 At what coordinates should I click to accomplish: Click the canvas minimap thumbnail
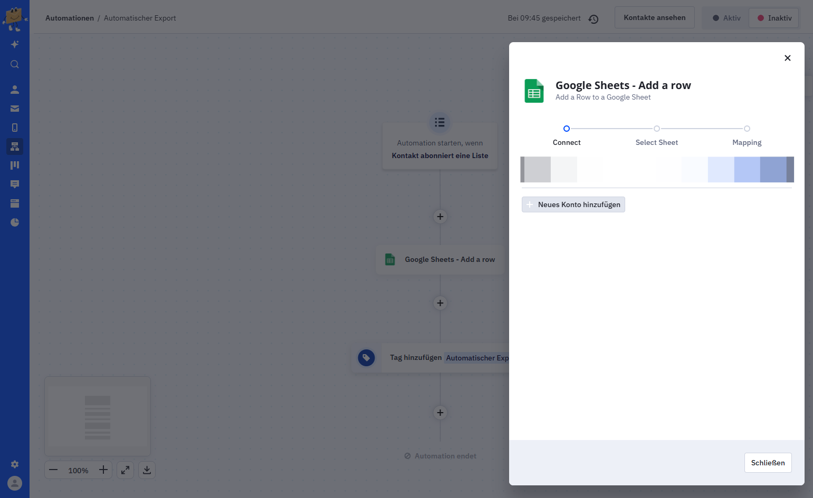[98, 416]
